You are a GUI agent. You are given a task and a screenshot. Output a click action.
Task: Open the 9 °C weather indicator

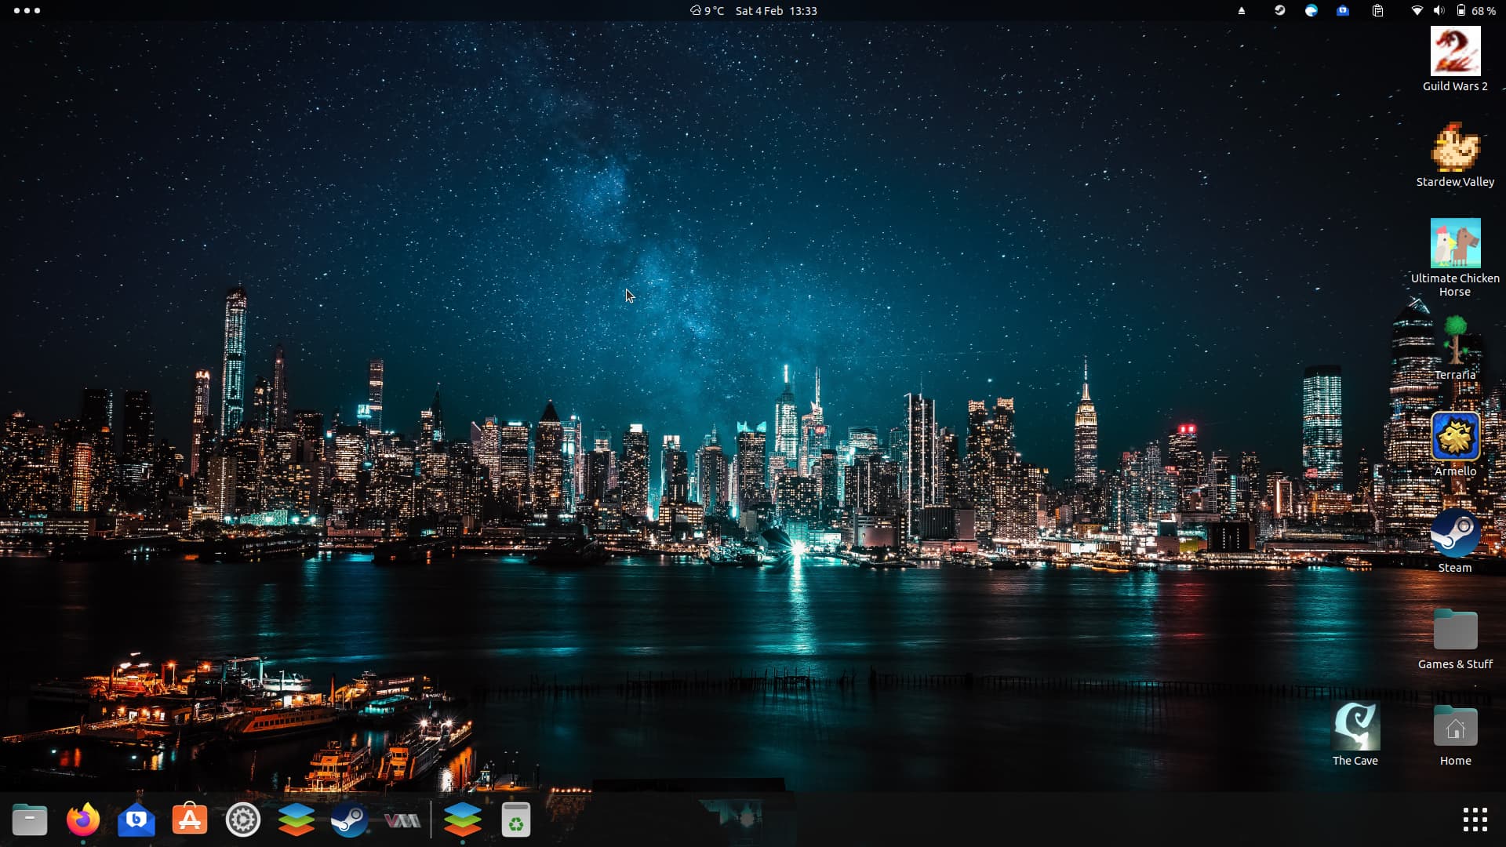tap(707, 11)
